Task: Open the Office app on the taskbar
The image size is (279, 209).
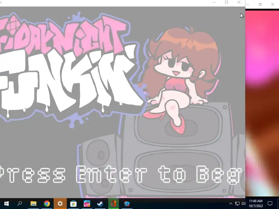Action: [x=114, y=204]
